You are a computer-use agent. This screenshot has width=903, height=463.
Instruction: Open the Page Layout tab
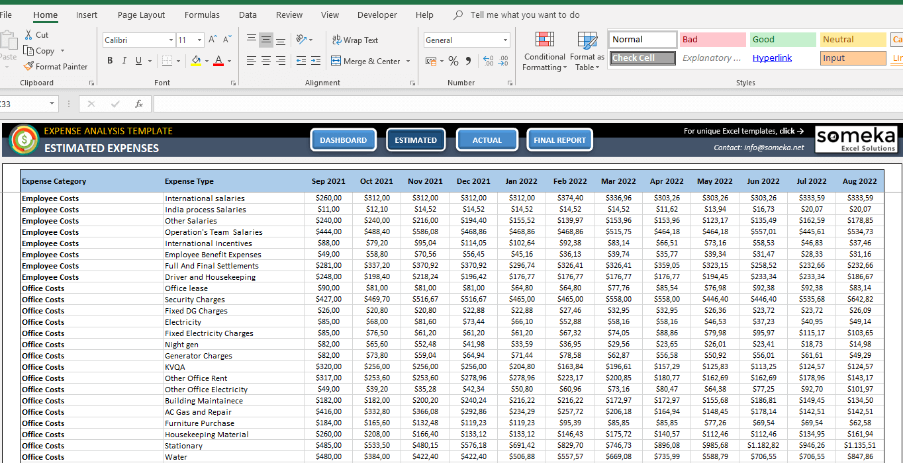(141, 15)
